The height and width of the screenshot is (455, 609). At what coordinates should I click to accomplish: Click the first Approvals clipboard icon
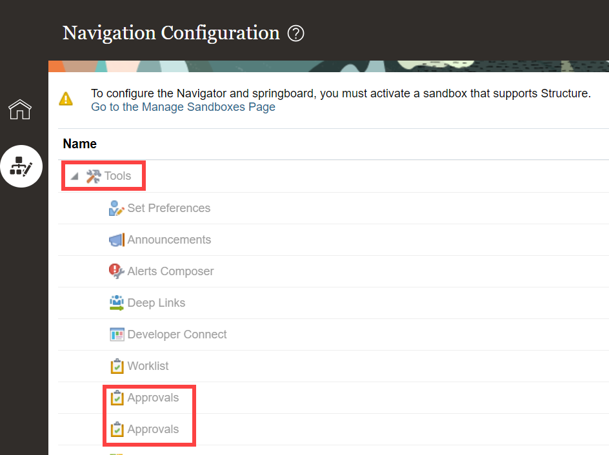coord(117,397)
